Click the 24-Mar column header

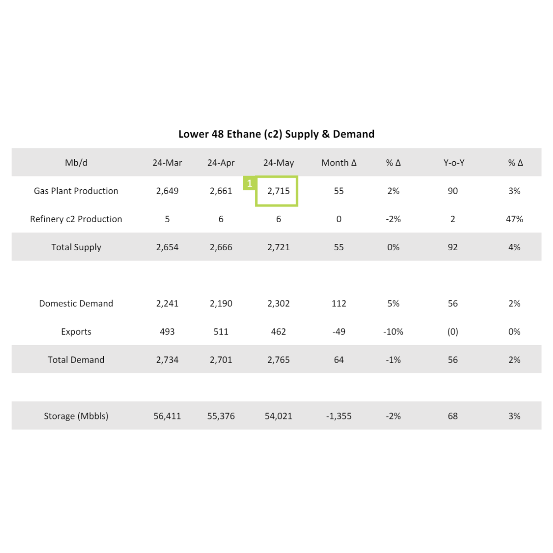tap(167, 163)
